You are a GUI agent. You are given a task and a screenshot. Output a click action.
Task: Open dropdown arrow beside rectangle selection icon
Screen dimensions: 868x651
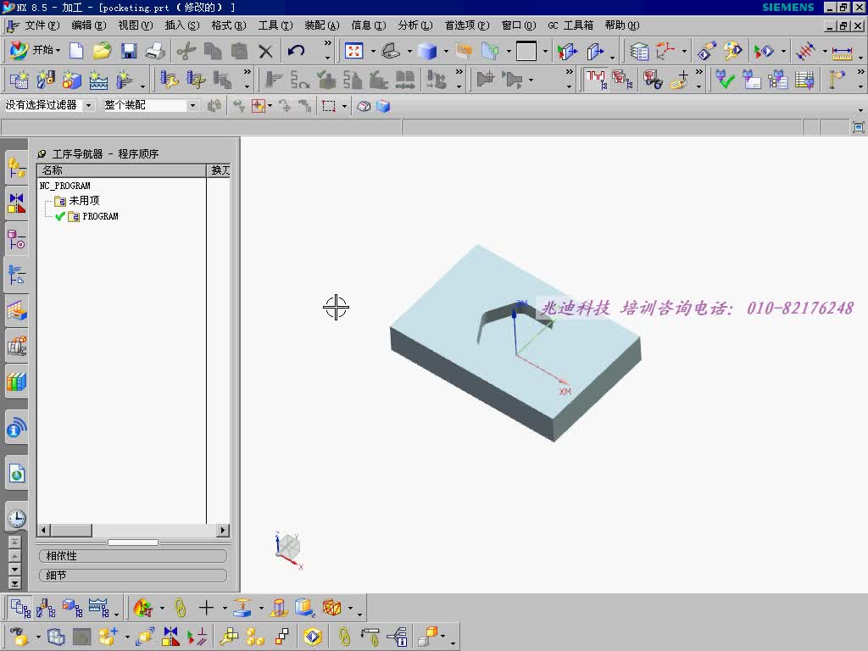(x=344, y=106)
